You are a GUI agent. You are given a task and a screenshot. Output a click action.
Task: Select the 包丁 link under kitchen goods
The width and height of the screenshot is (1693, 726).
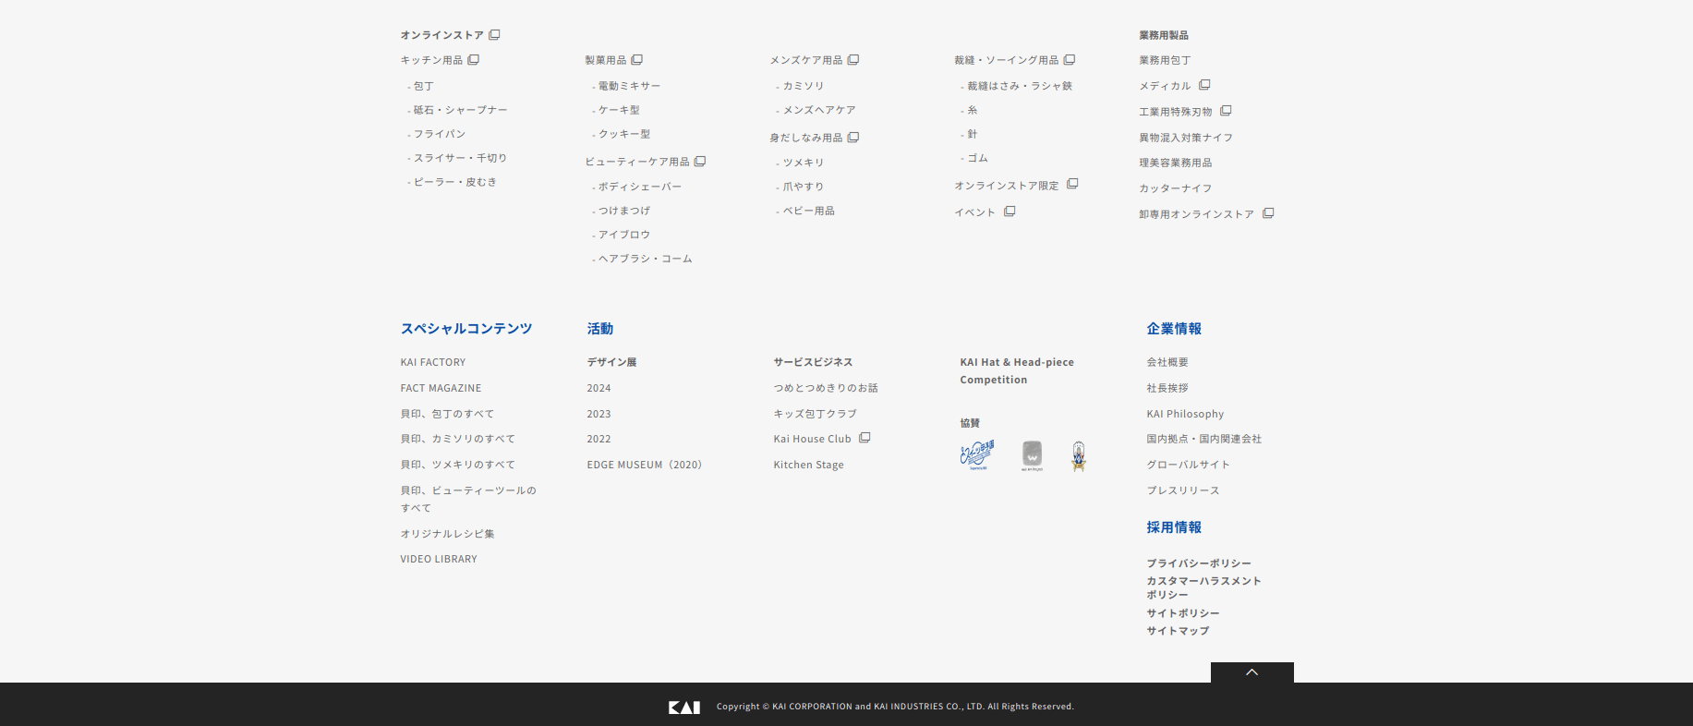pos(423,86)
